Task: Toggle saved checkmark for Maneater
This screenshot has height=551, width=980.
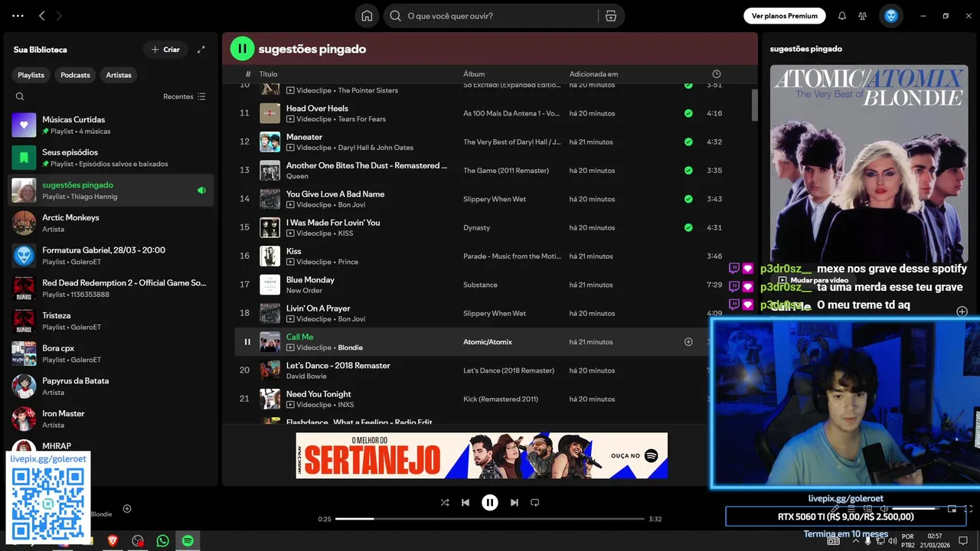Action: [x=688, y=142]
